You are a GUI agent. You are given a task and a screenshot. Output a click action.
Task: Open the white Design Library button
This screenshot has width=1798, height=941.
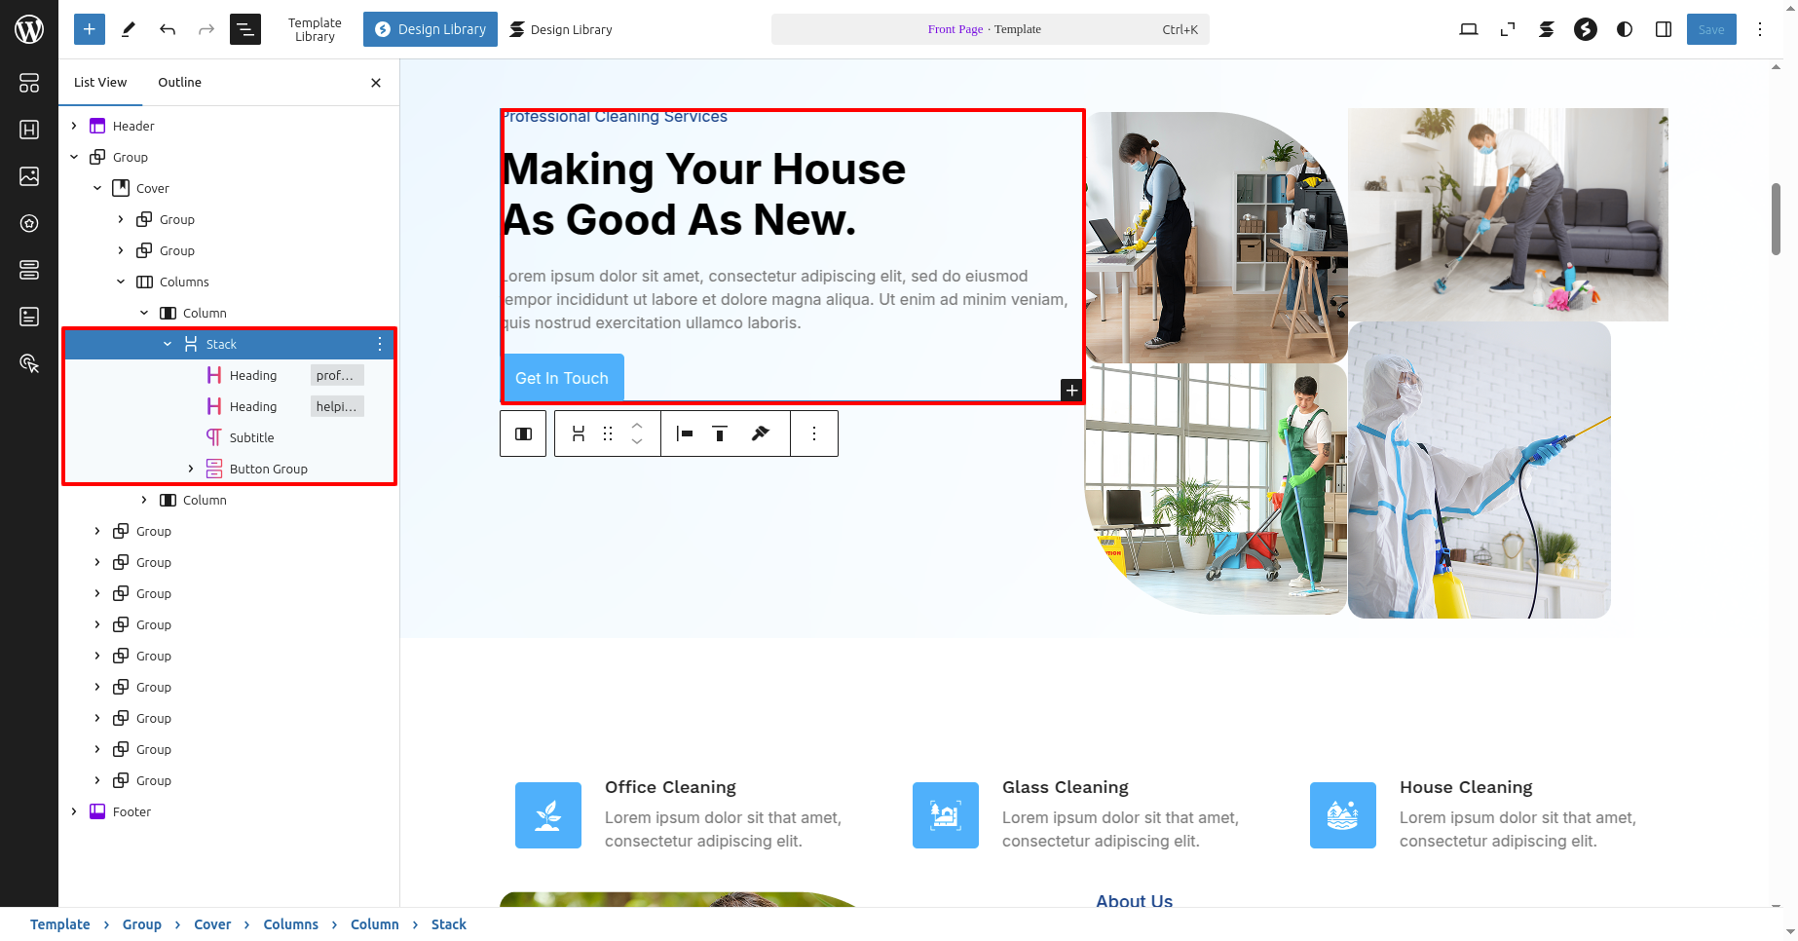pyautogui.click(x=561, y=29)
